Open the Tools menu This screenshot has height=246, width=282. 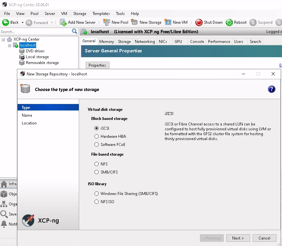(120, 14)
